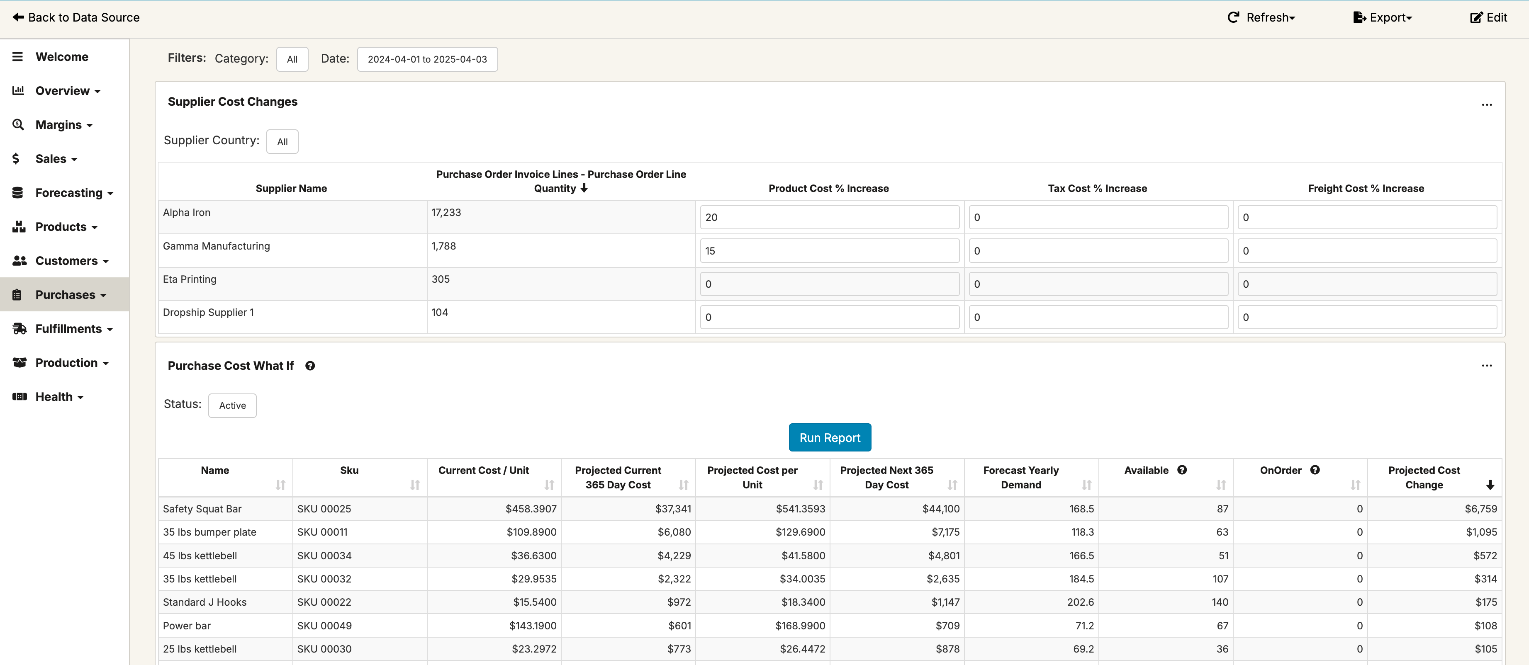The width and height of the screenshot is (1529, 665).
Task: Click the Welcome hamburger menu icon
Action: coord(18,57)
